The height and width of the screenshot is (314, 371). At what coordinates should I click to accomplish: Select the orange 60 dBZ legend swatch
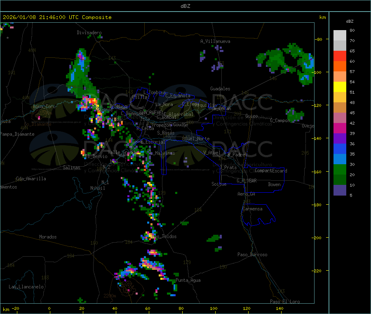(340, 66)
